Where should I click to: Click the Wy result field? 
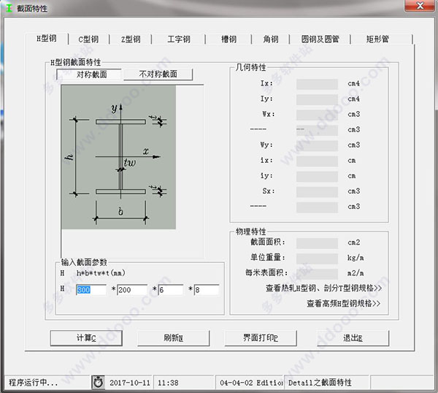point(317,145)
